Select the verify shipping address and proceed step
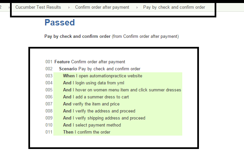This screenshot has width=244, height=156. coord(104,118)
